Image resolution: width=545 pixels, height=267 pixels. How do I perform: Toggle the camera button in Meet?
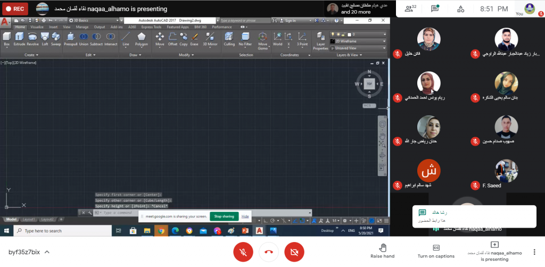point(294,252)
